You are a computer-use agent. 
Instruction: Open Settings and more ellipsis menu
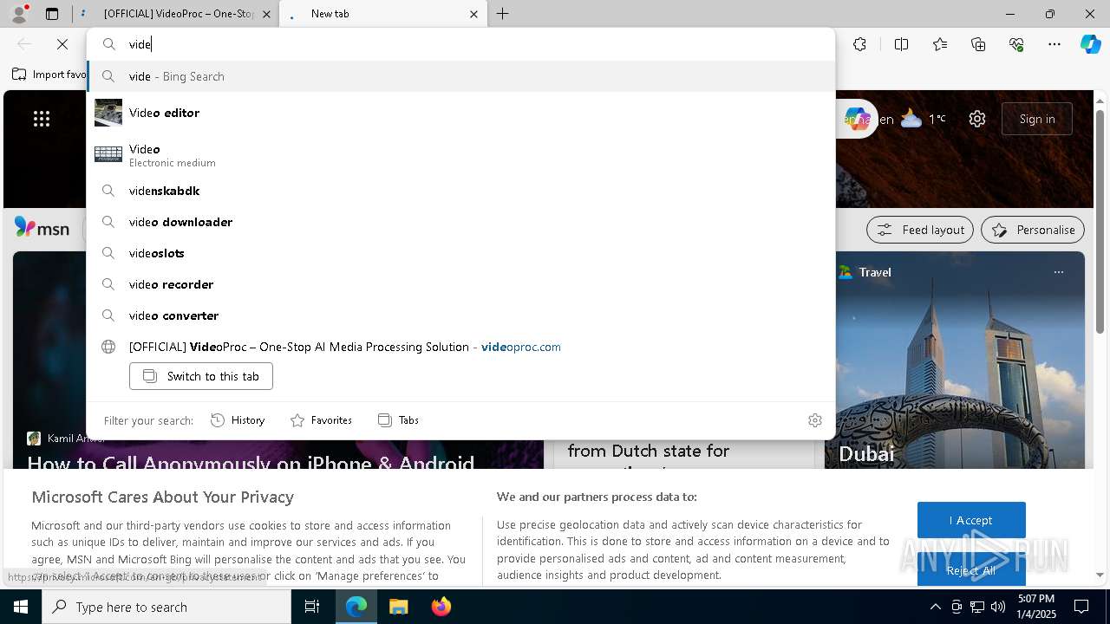pyautogui.click(x=1054, y=44)
